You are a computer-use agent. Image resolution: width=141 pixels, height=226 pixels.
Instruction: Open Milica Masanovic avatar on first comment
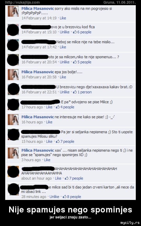[13, 11]
